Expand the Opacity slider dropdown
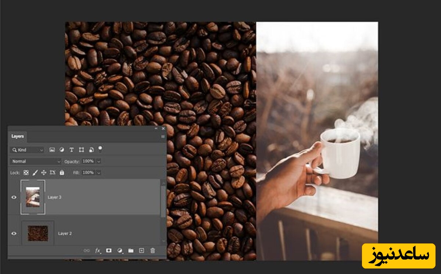Image resolution: width=441 pixels, height=274 pixels. pos(99,161)
